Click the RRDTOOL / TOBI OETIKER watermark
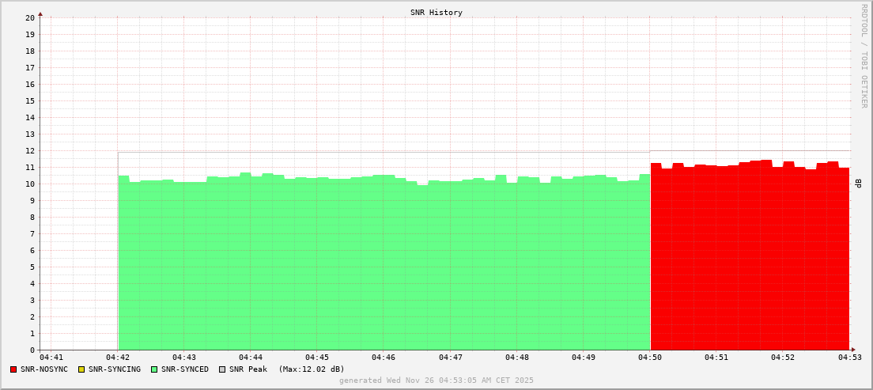 tap(864, 55)
